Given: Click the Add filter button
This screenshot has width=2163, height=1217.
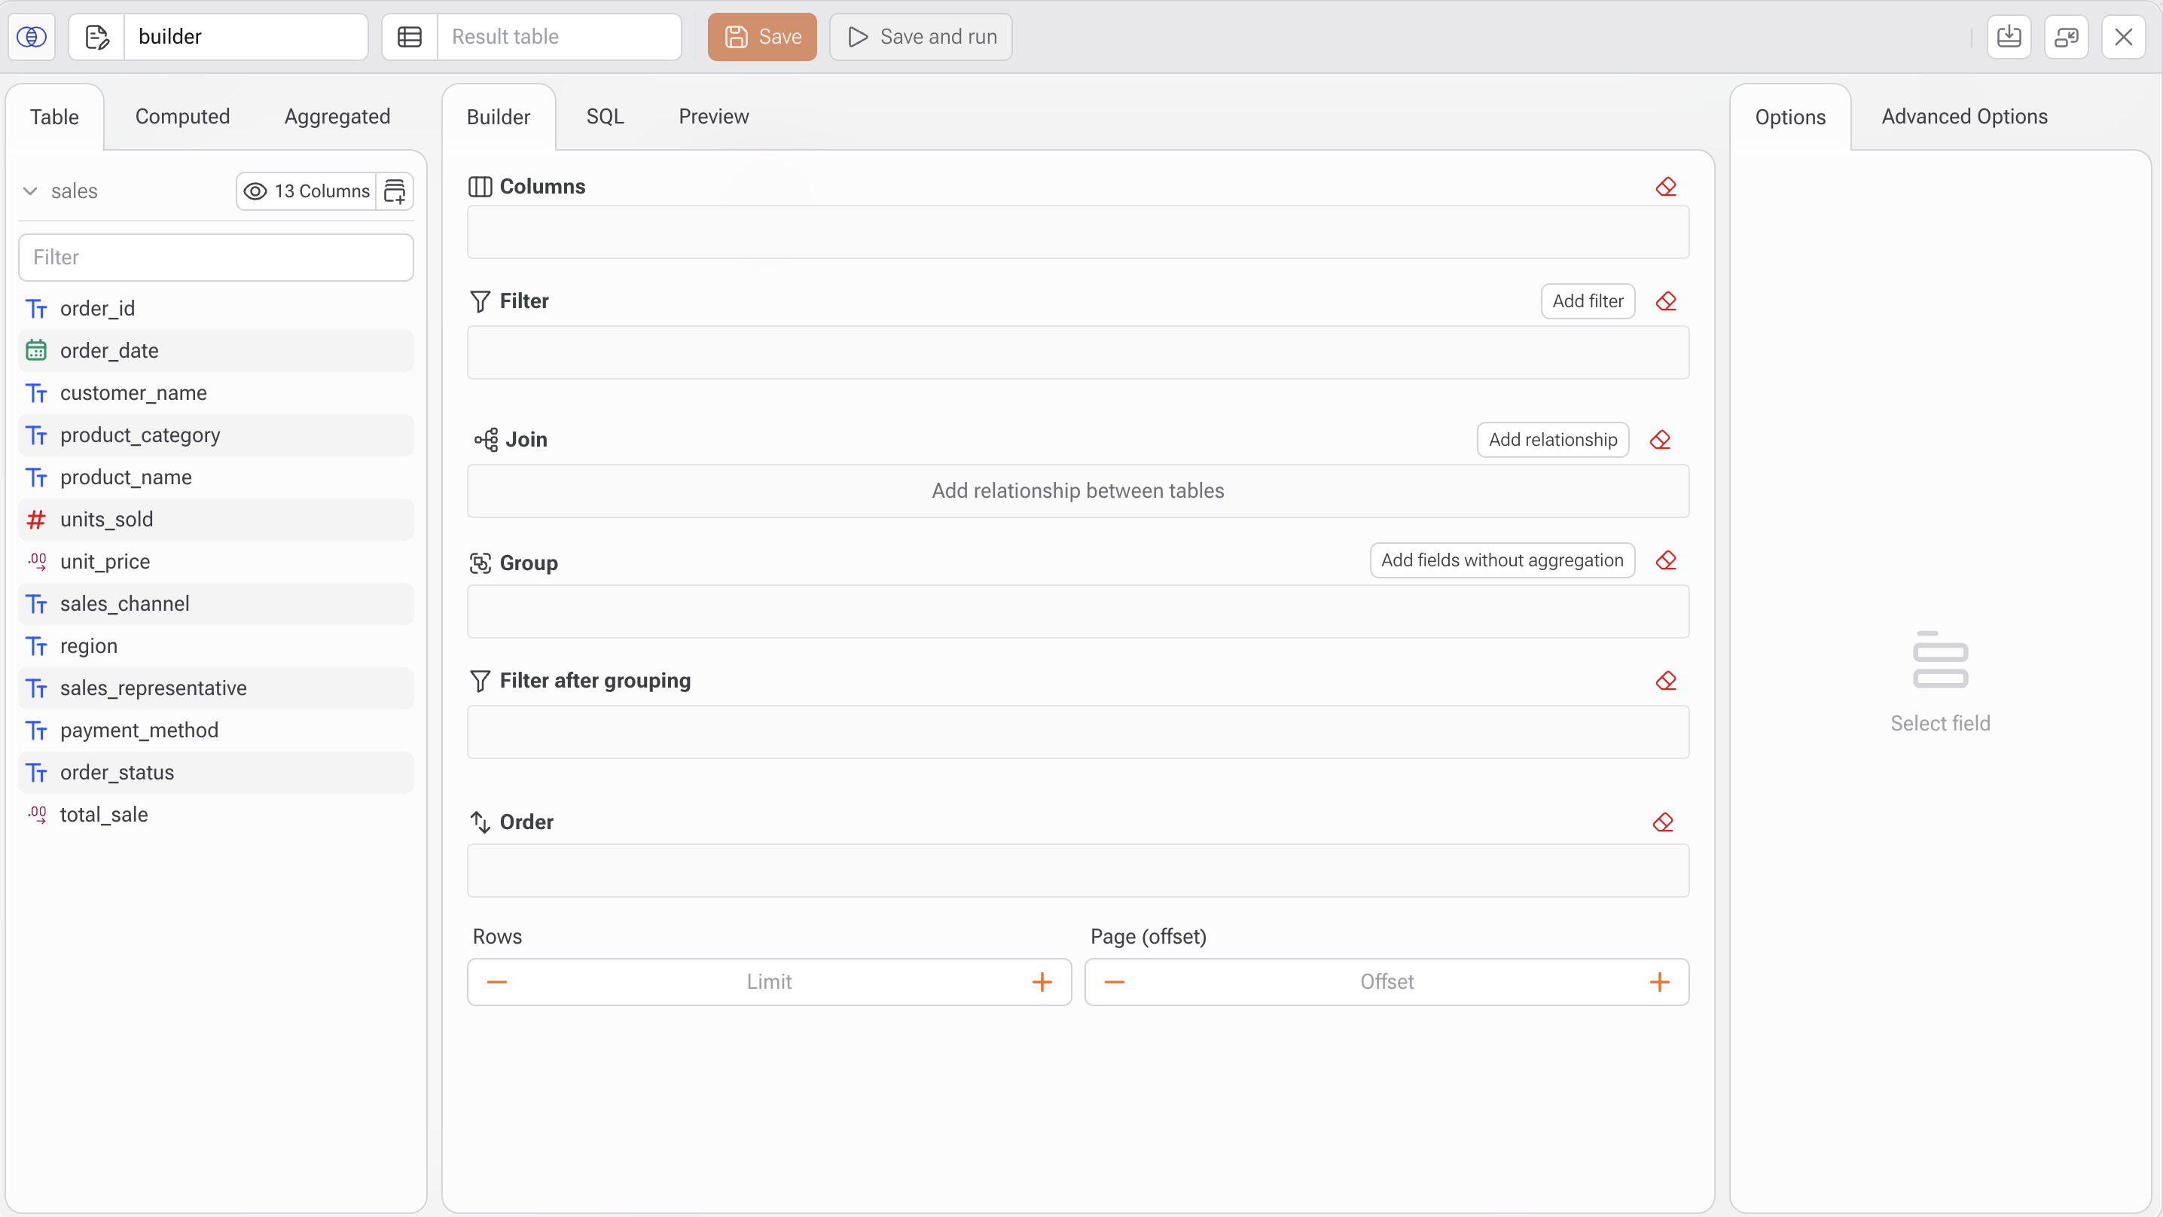Looking at the screenshot, I should [x=1587, y=300].
